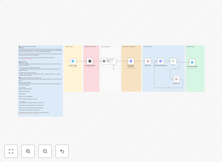Select the Post Request Wavespeed globe node
The width and height of the screenshot is (222, 162).
pyautogui.click(x=131, y=61)
